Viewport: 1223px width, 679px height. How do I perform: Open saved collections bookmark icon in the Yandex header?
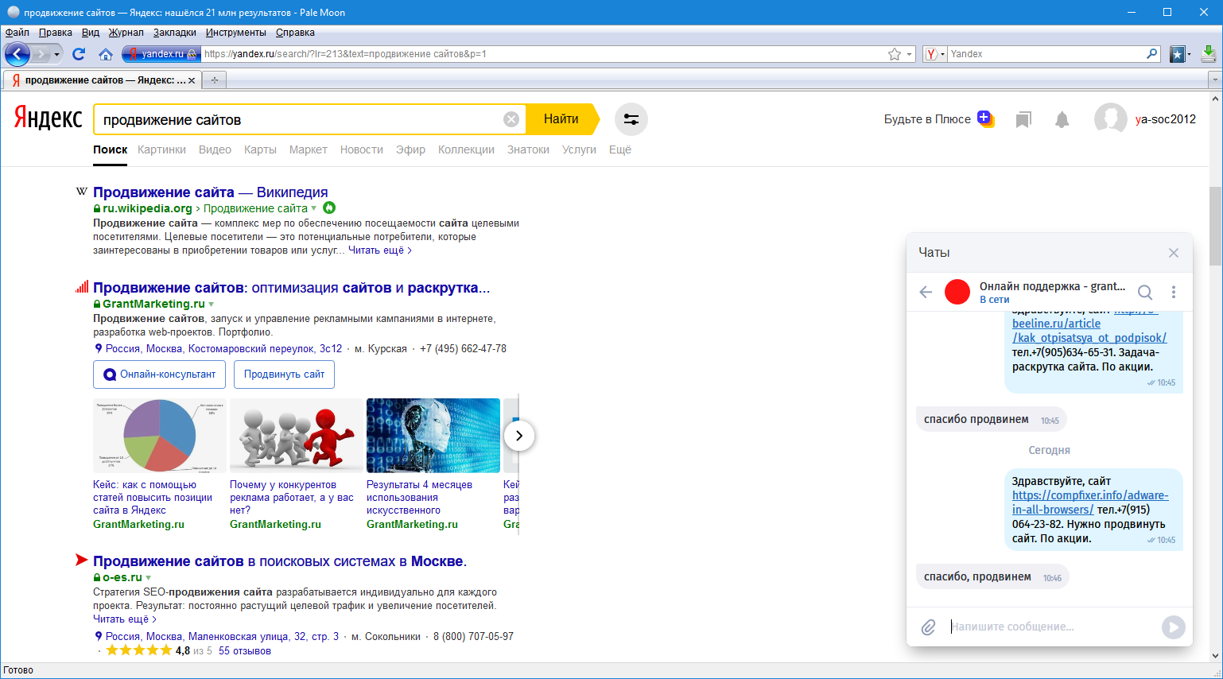coord(1023,119)
